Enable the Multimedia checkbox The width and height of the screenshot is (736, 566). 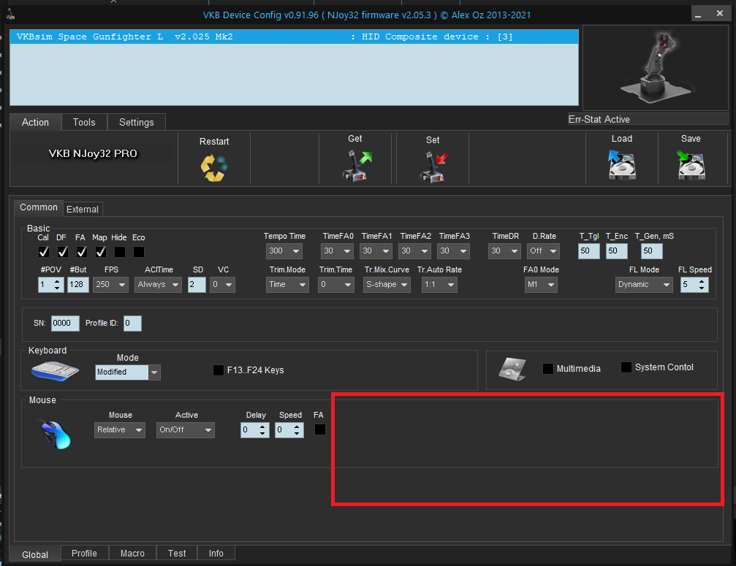[x=547, y=369]
